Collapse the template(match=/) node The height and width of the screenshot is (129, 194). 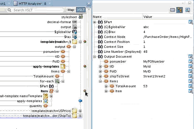[x=80, y=42]
